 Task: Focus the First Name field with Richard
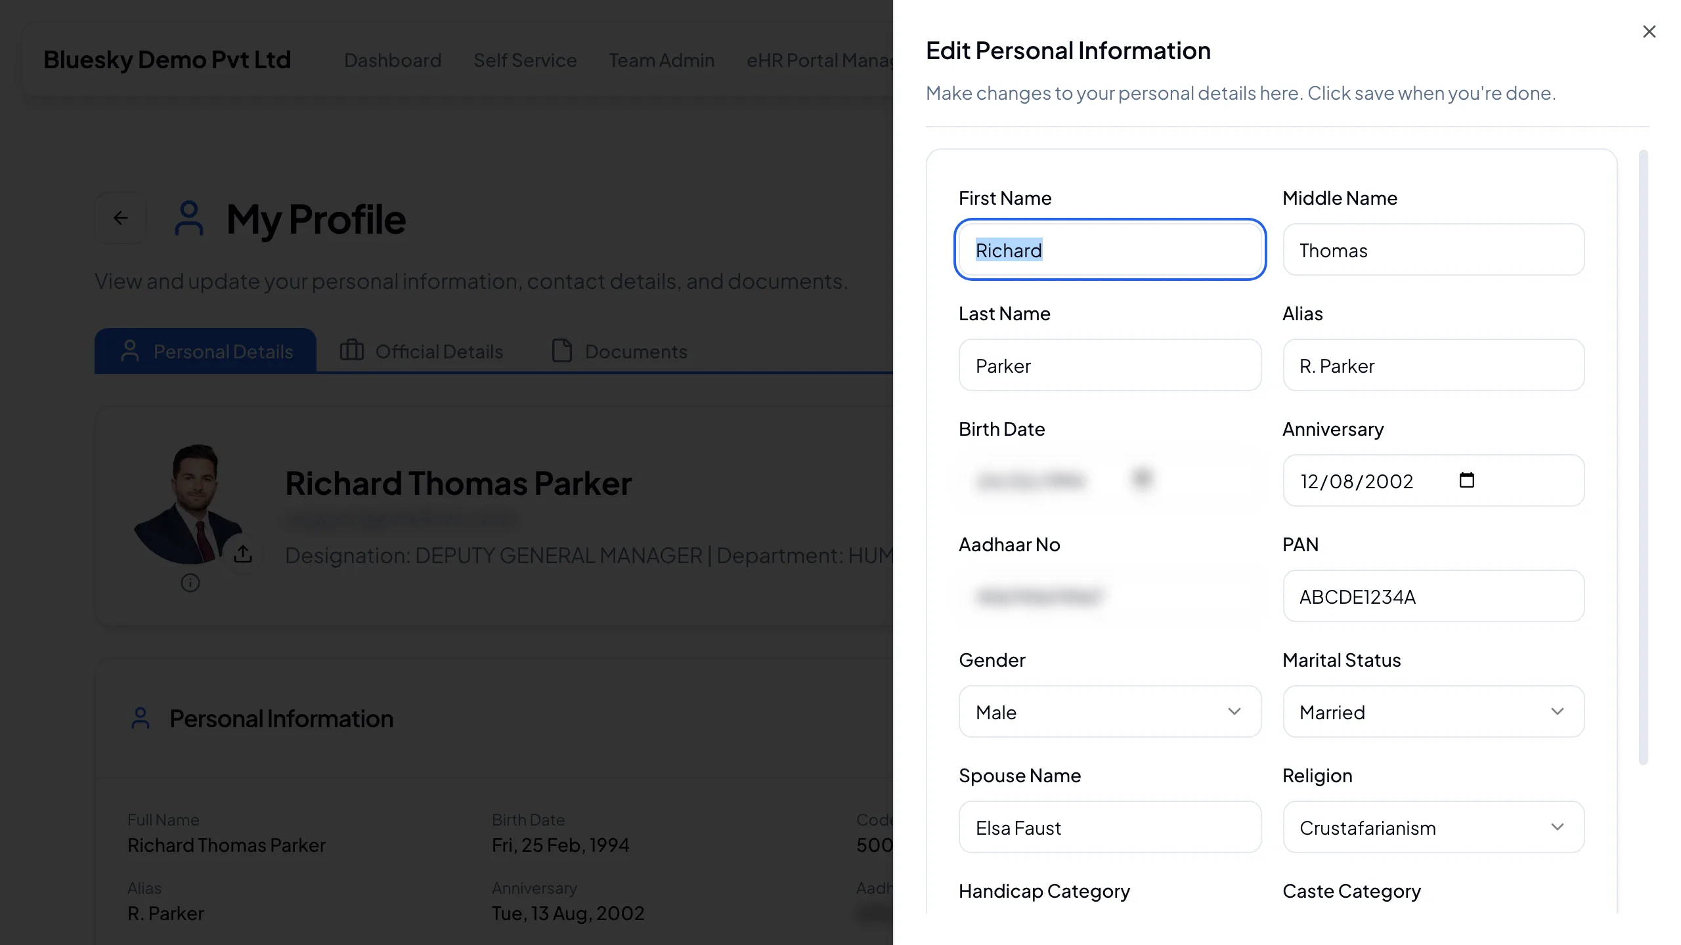(x=1110, y=250)
